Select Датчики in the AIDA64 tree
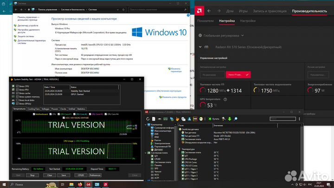This screenshot has width=334, height=188. pos(158,149)
